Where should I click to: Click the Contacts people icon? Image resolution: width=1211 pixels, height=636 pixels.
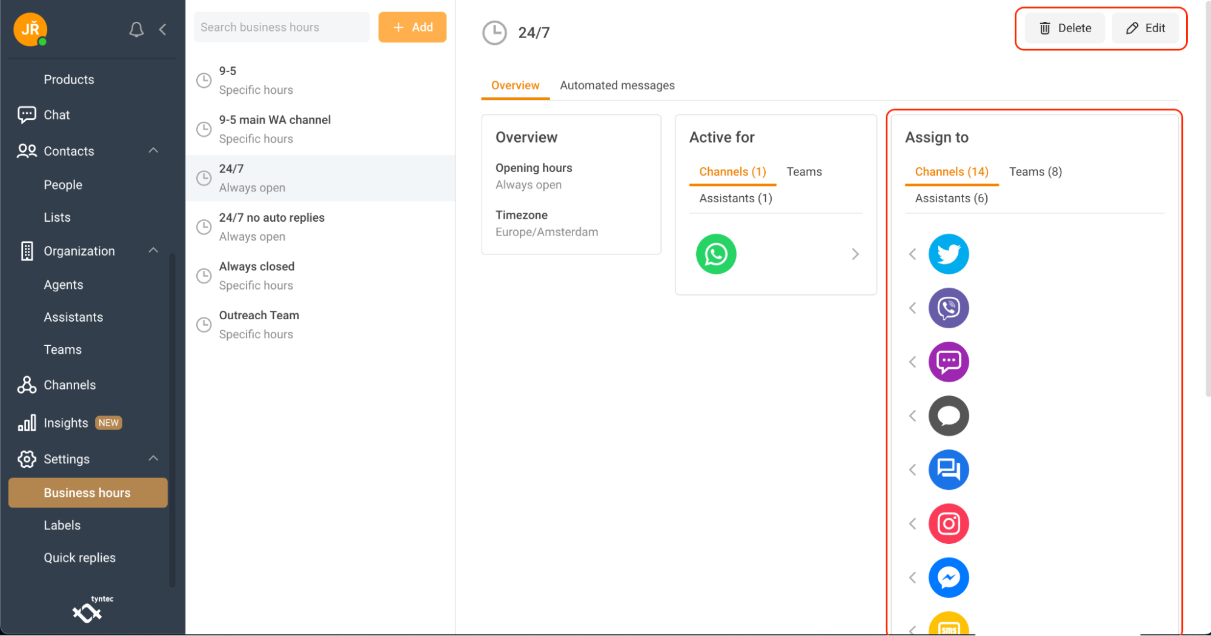[x=27, y=151]
